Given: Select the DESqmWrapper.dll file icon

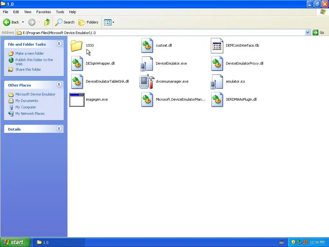Looking at the screenshot, I should click(77, 63).
